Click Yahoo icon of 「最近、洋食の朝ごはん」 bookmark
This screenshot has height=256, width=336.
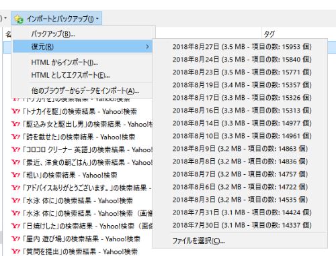(x=15, y=162)
